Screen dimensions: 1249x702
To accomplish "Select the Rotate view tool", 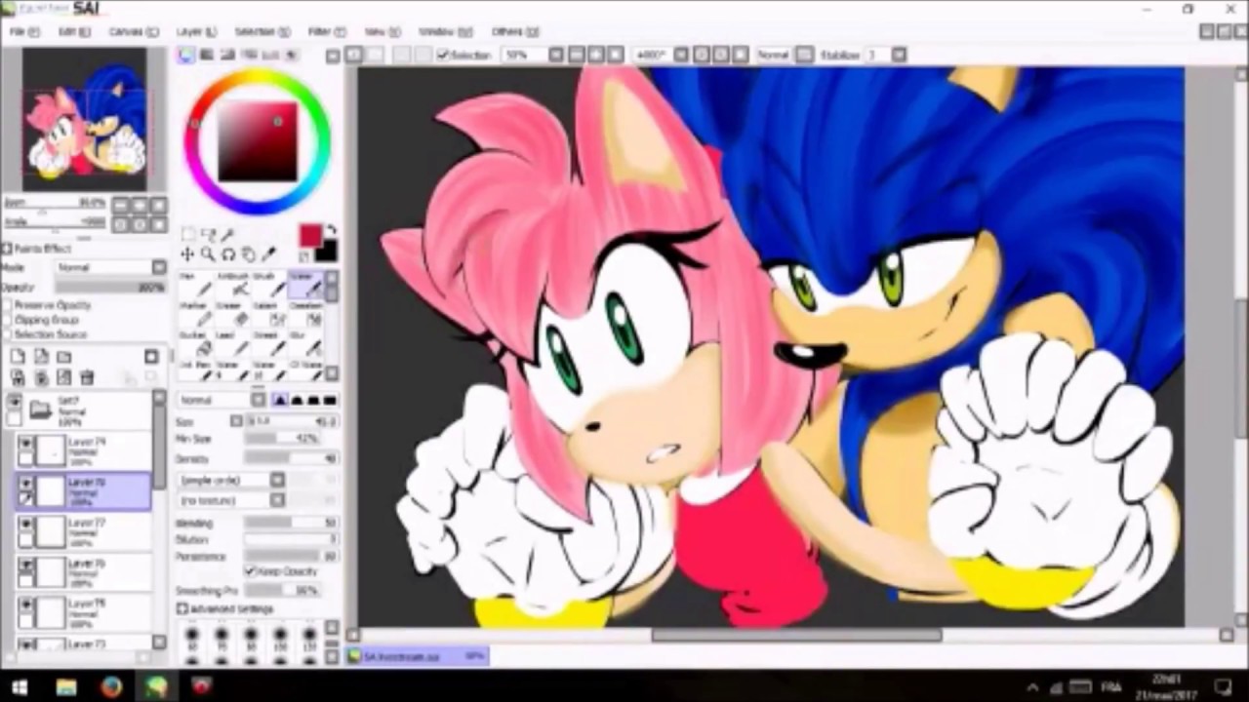I will pyautogui.click(x=228, y=255).
